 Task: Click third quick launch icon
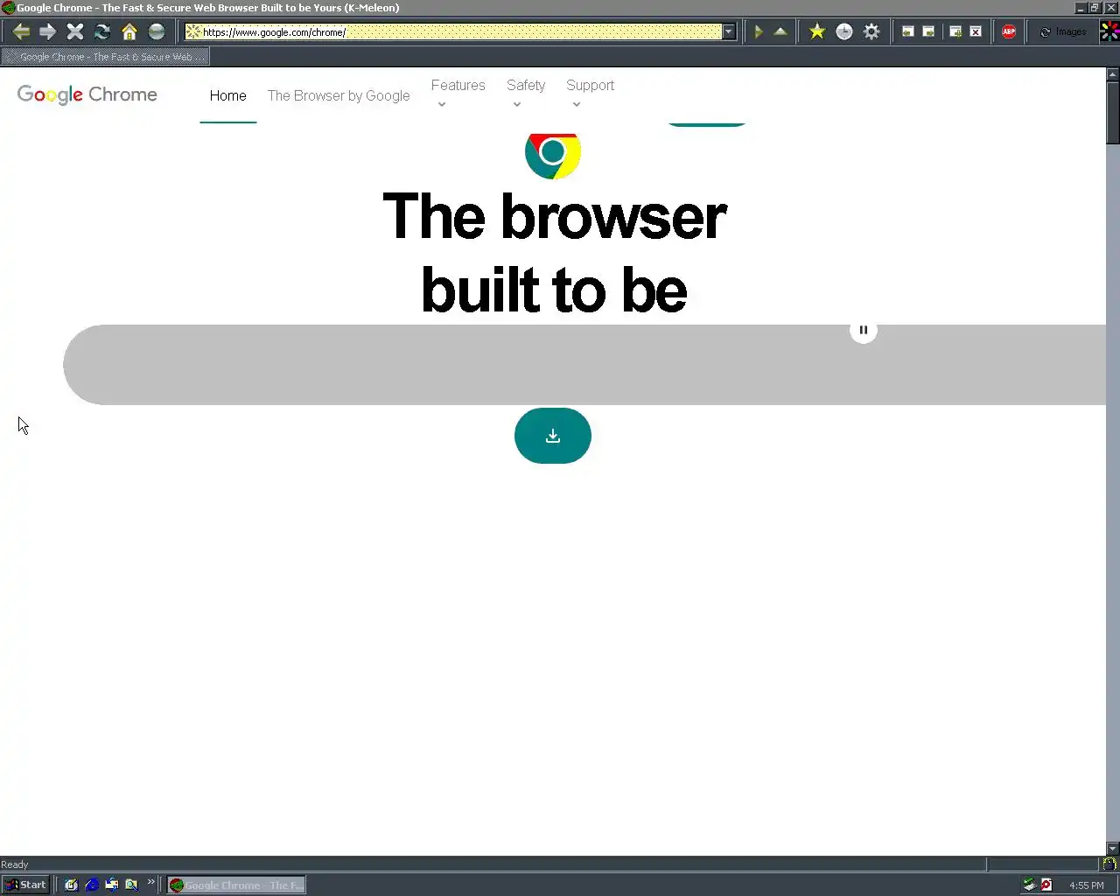(112, 885)
